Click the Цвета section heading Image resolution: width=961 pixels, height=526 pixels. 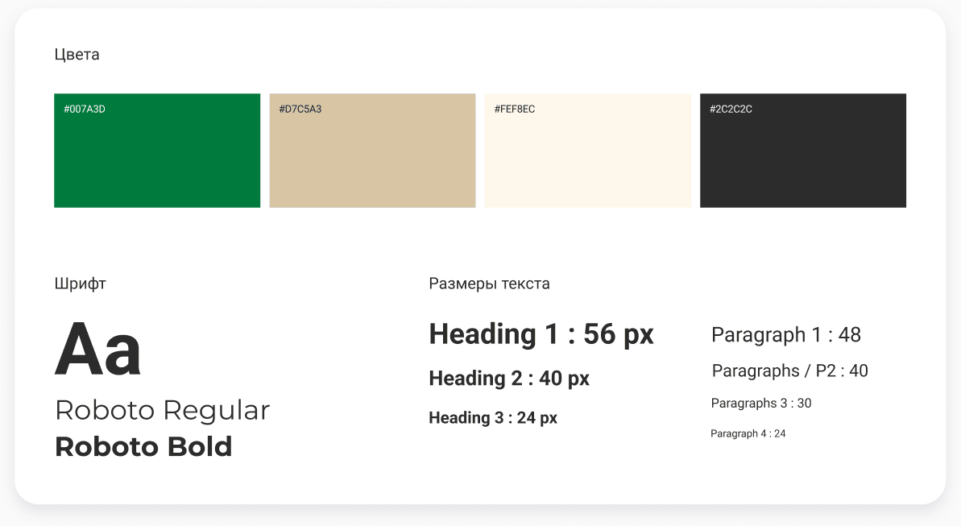(x=77, y=55)
